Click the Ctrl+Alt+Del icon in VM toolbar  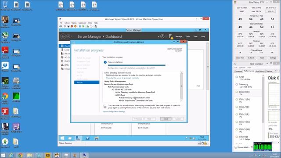tap(61, 26)
